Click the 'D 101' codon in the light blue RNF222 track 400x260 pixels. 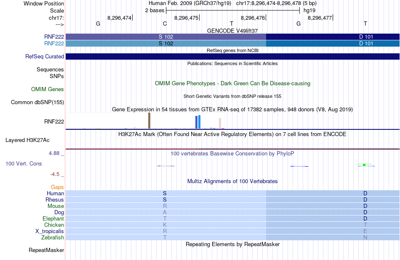pyautogui.click(x=366, y=43)
